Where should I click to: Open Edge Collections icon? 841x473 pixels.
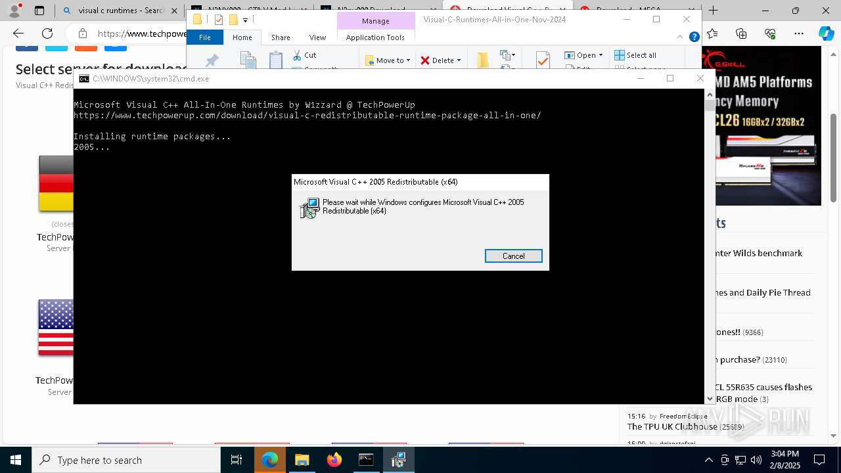[741, 34]
